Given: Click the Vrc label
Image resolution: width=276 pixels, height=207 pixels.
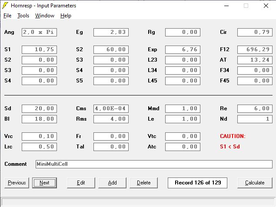Looking at the screenshot, I should pos(8,136).
